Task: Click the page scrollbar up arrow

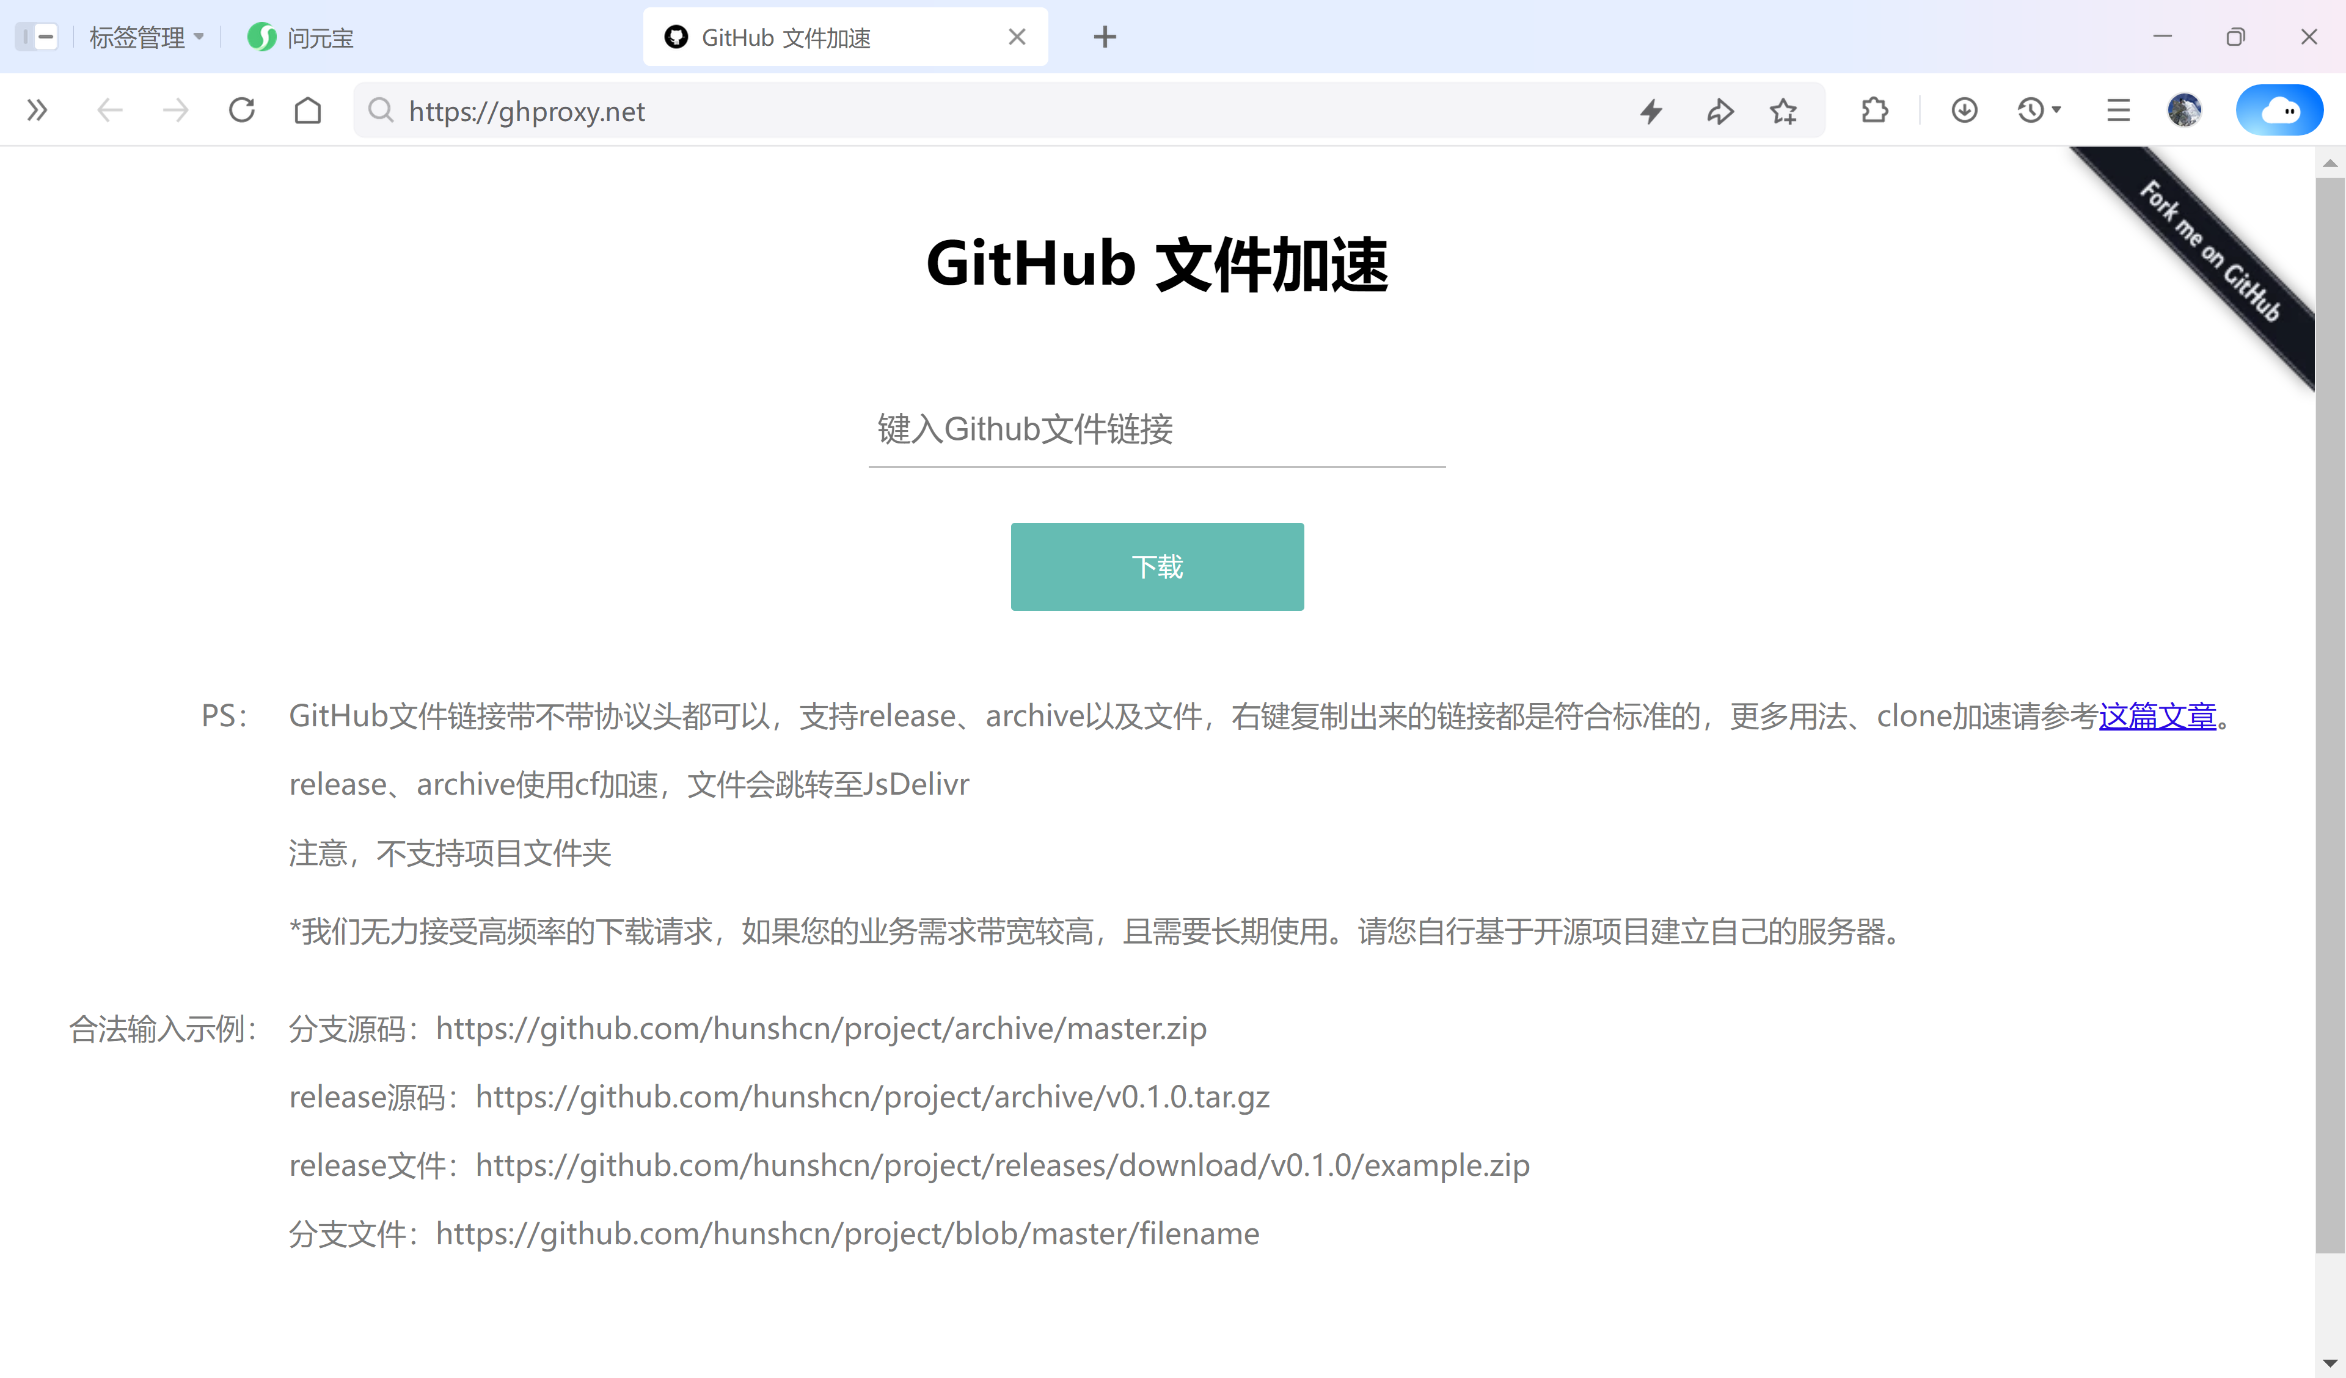Action: pyautogui.click(x=2330, y=162)
